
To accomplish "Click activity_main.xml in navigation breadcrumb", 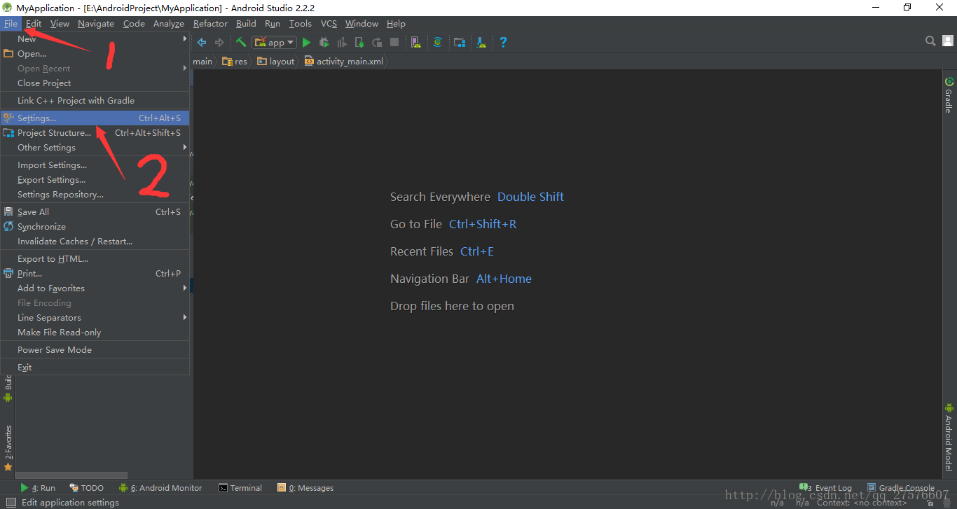I will click(344, 61).
